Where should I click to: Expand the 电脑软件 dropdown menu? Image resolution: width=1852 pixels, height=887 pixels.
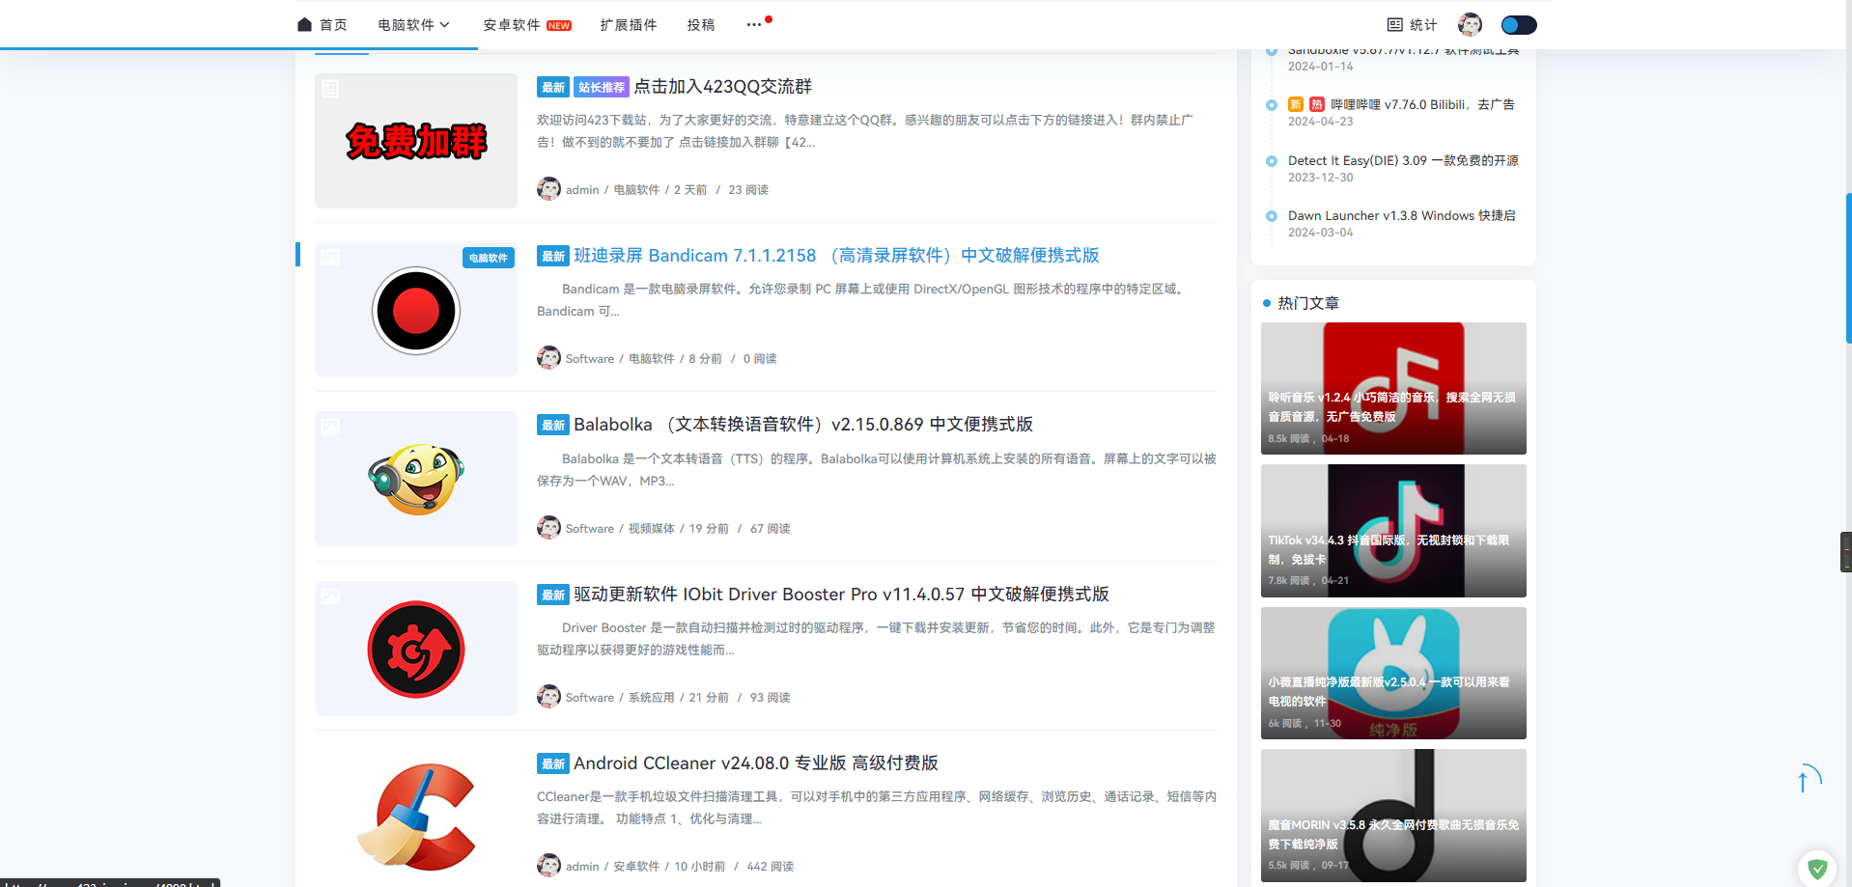(x=413, y=25)
